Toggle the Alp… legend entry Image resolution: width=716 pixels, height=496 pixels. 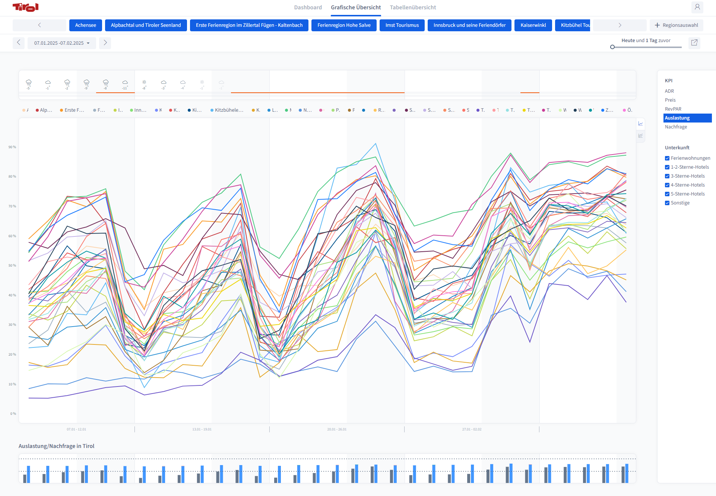44,110
